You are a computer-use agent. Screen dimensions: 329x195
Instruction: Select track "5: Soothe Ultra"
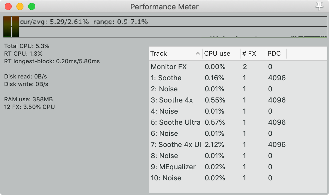coord(176,122)
